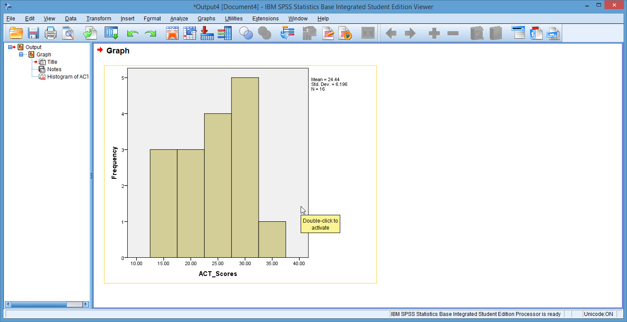Viewport: 627px width, 322px height.
Task: Select the last output icon
Action: (287, 33)
